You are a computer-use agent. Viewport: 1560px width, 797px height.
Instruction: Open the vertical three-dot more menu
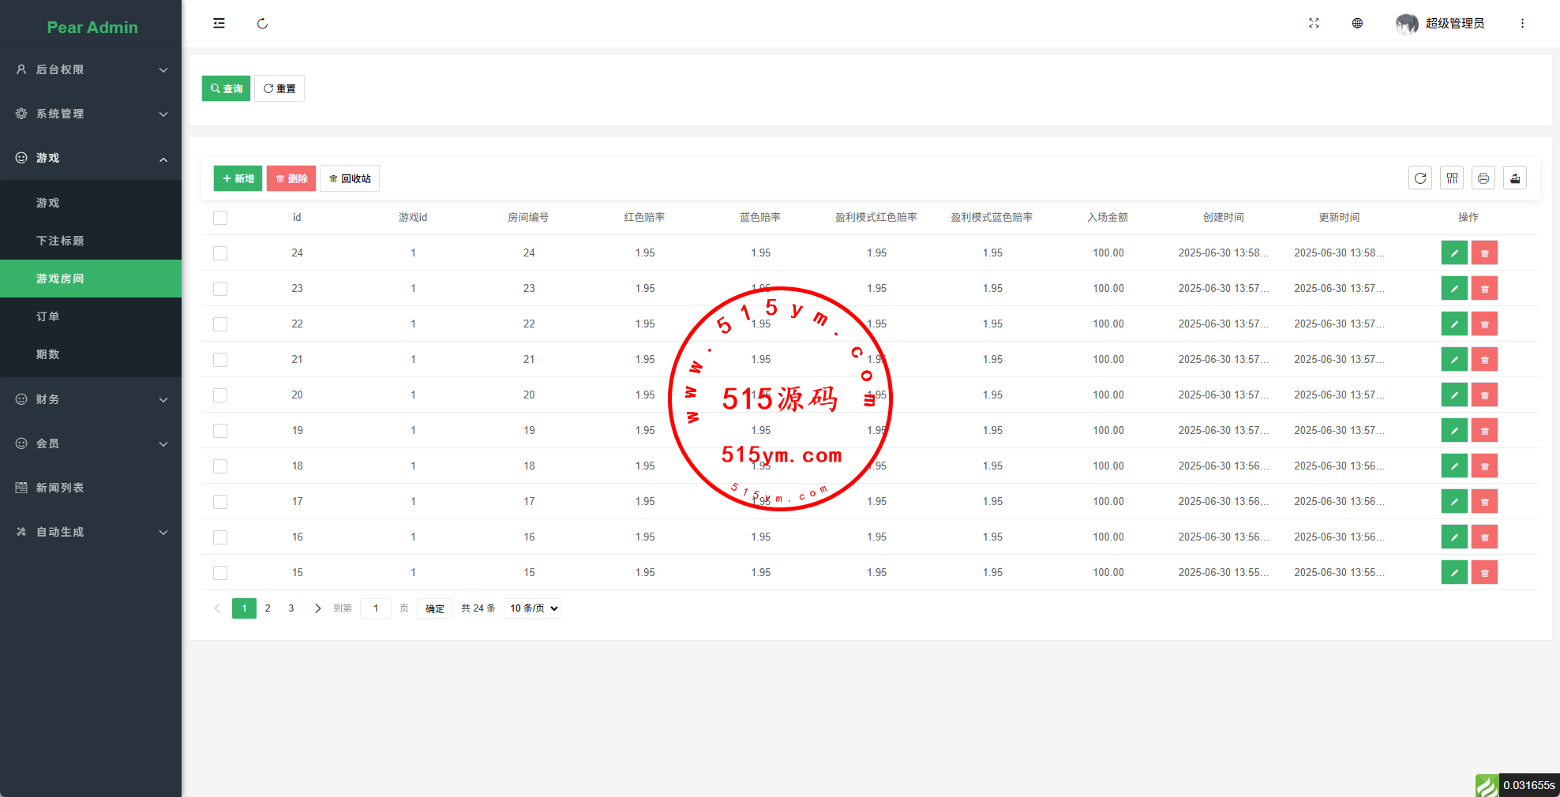click(1522, 24)
